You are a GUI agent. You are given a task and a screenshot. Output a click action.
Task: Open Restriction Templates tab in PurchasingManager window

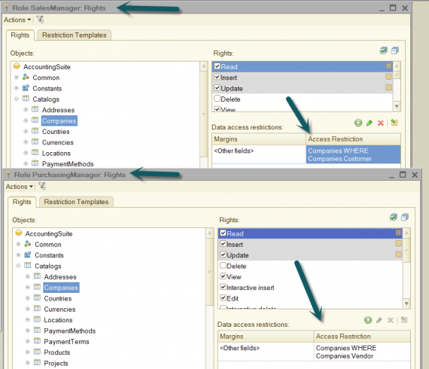[x=76, y=202]
